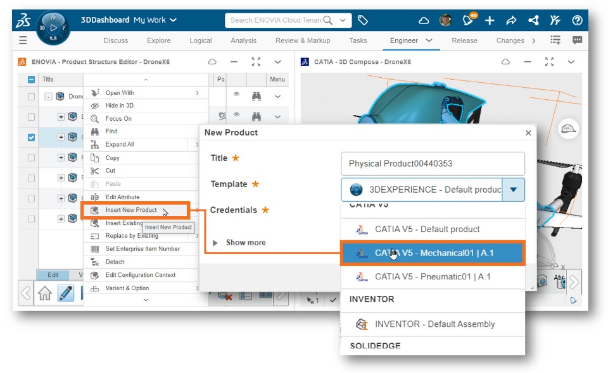The width and height of the screenshot is (608, 373).
Task: Choose Set Enterprise Item Number
Action: [x=141, y=249]
